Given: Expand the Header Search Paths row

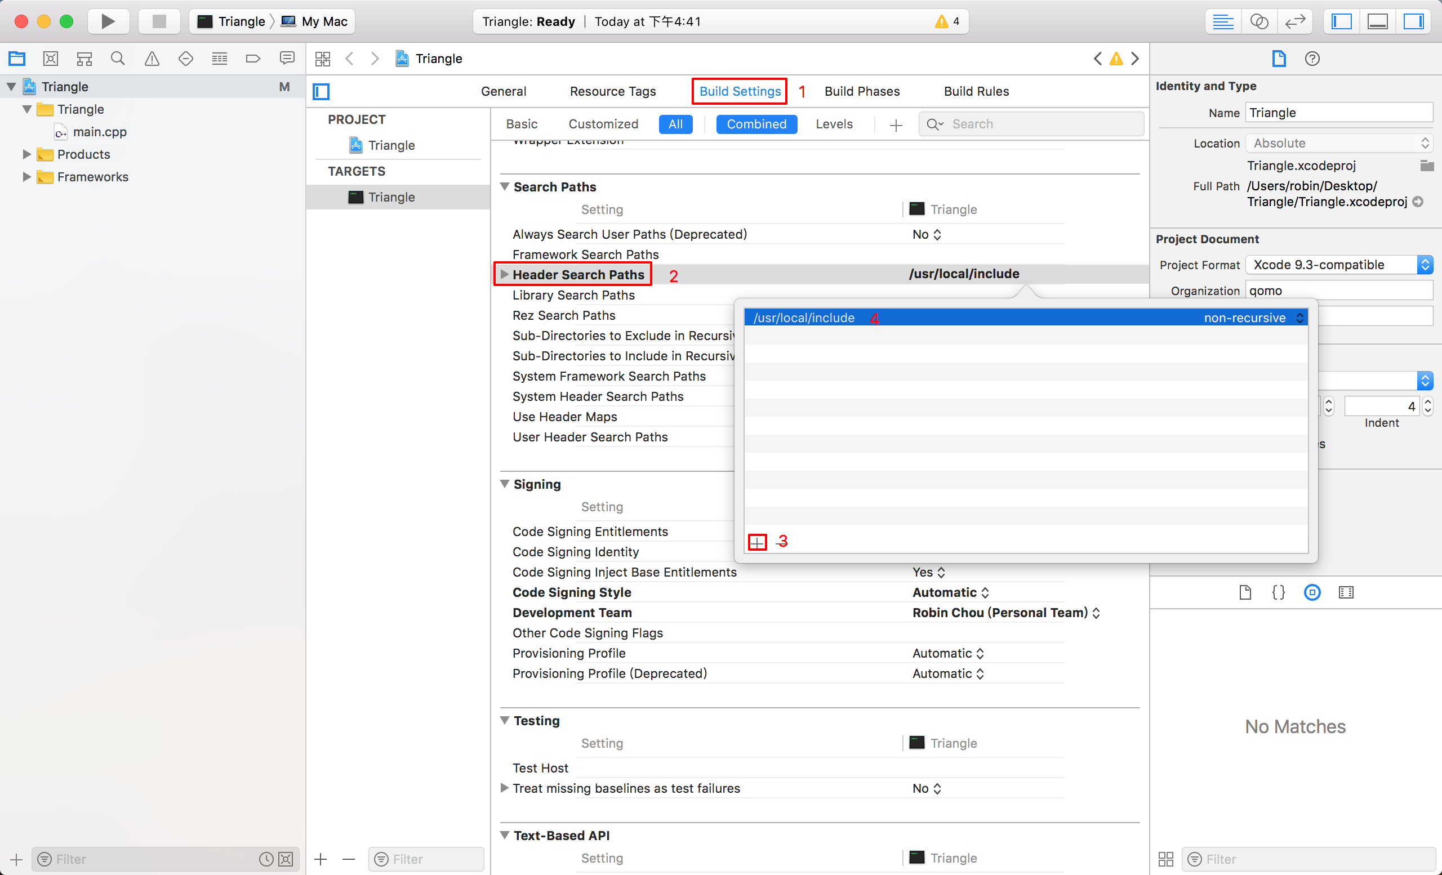Looking at the screenshot, I should (504, 274).
